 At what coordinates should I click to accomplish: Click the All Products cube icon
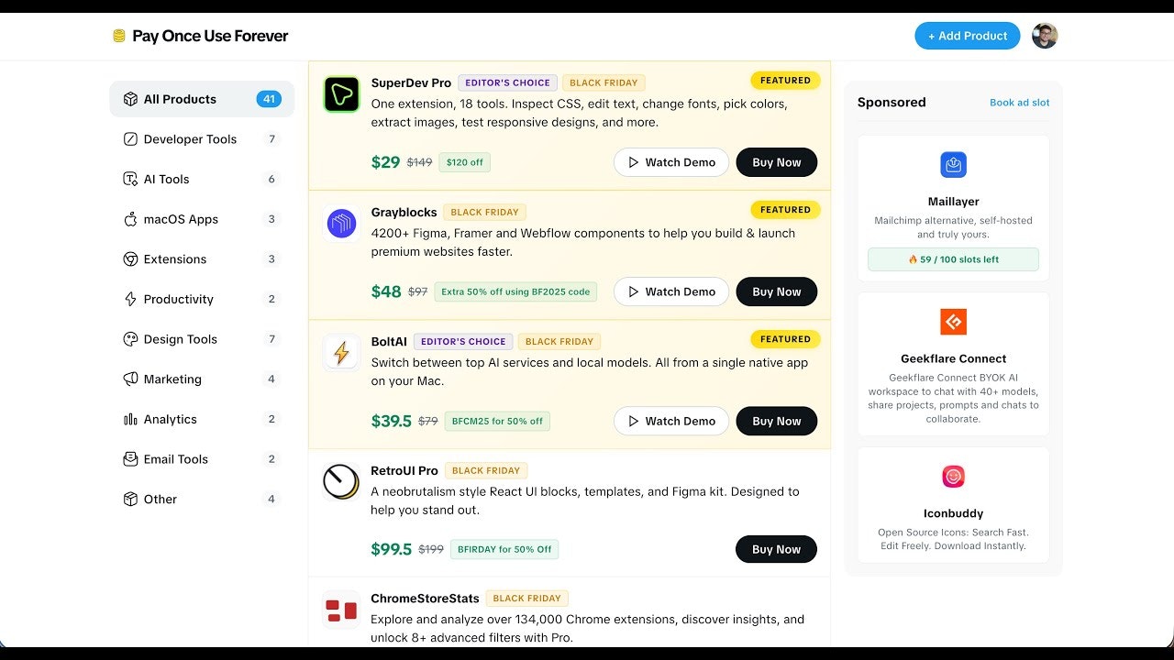point(130,99)
